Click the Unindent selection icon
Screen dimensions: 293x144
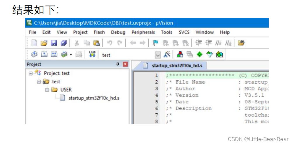click(208, 43)
